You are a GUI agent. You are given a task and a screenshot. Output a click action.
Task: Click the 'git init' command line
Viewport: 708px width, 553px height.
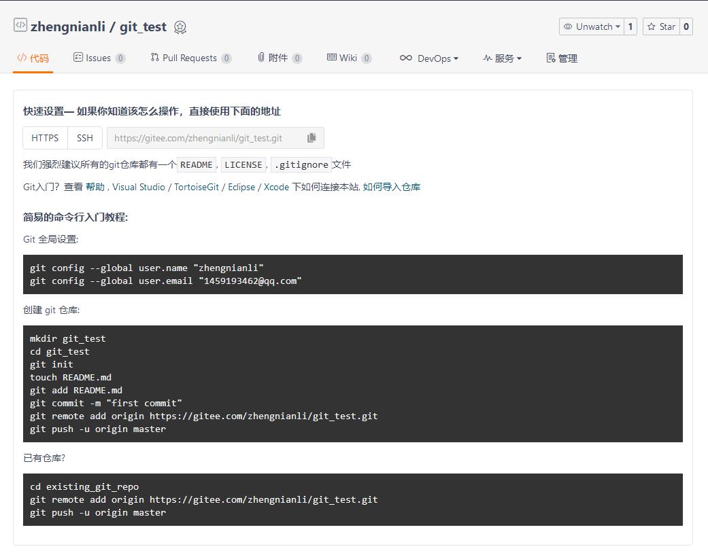click(52, 364)
